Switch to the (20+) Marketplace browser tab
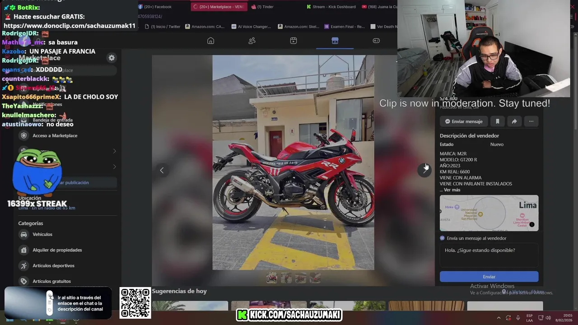The height and width of the screenshot is (325, 578). pos(219,7)
